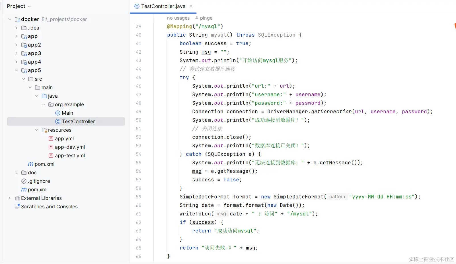Open the Main class file
This screenshot has height=264, width=456.
67,113
